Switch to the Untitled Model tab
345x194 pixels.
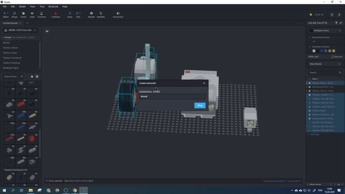(x=10, y=23)
